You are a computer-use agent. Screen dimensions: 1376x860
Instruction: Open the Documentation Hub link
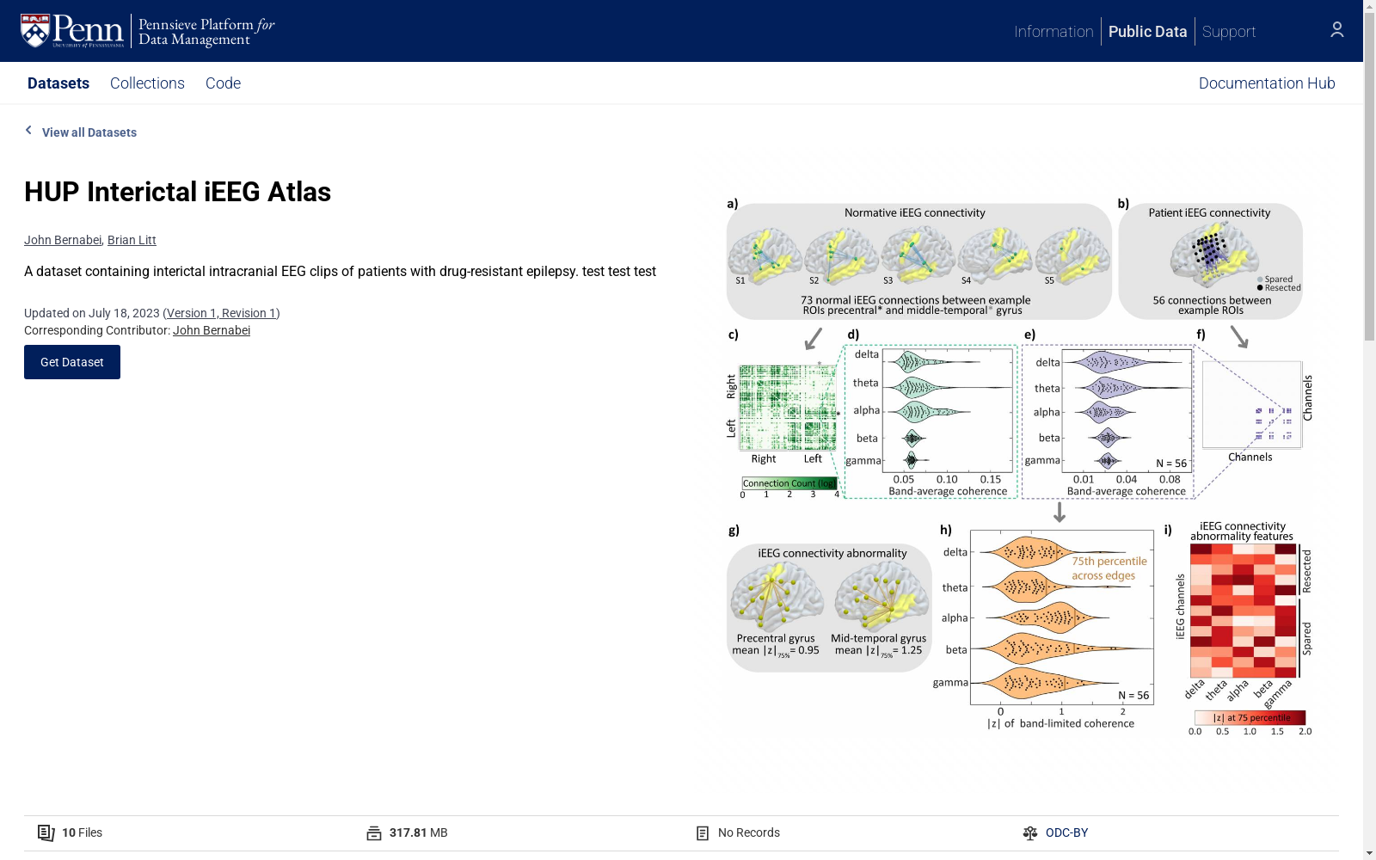[1267, 83]
